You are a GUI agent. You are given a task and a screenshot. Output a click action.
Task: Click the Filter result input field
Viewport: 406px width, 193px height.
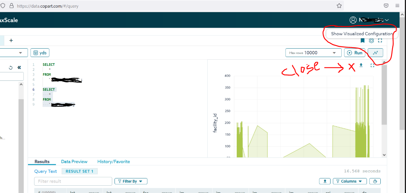(x=73, y=181)
